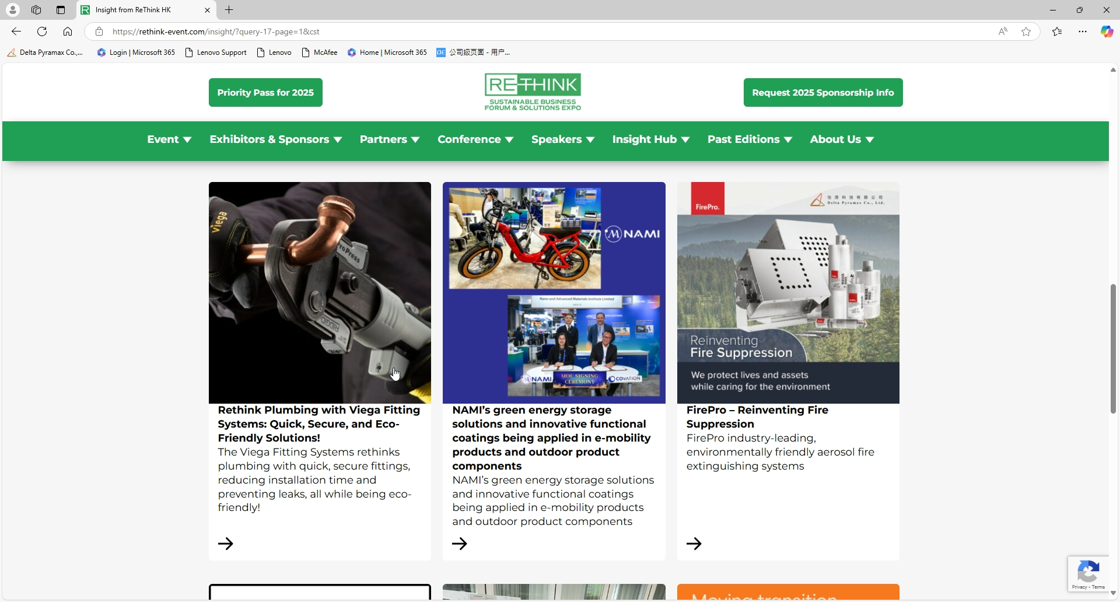Expand the About Us menu
Screen dimensions: 1120x602
(x=842, y=139)
